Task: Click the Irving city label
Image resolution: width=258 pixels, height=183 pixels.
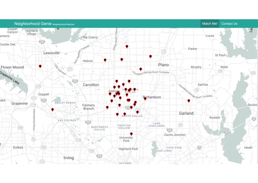Action: (69, 158)
